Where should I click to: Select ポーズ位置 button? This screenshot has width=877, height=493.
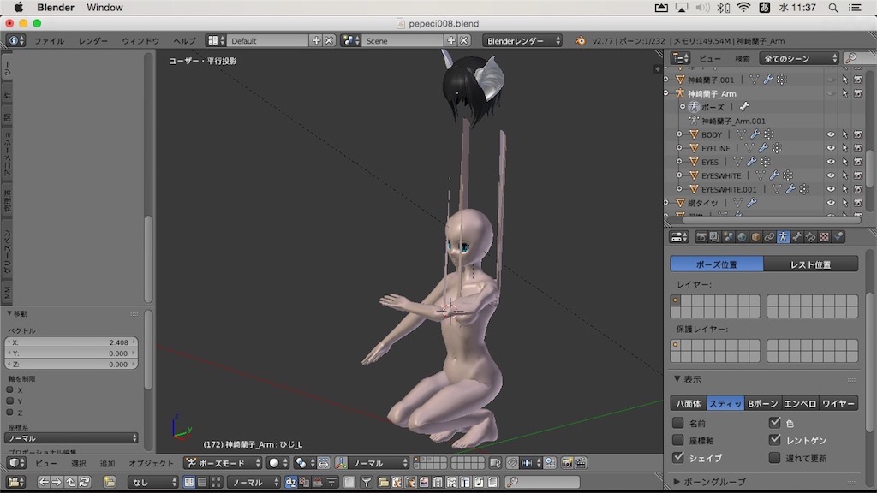717,264
